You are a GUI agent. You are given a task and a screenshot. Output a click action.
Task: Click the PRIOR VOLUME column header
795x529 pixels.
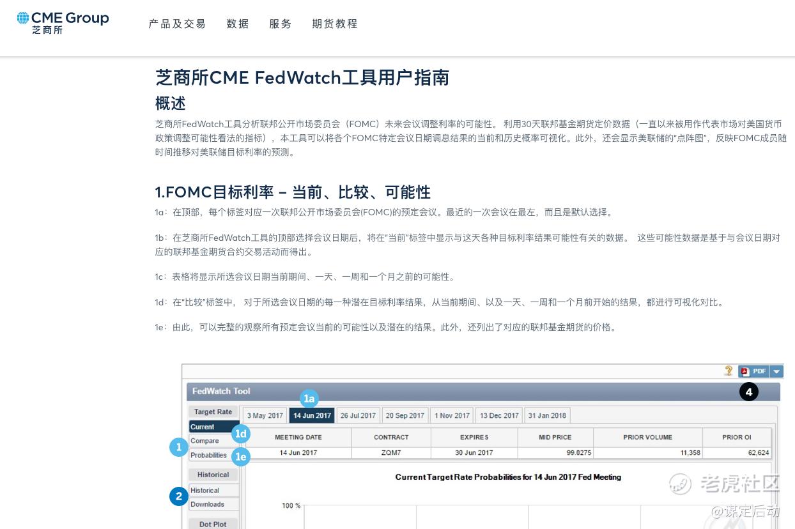pyautogui.click(x=648, y=437)
